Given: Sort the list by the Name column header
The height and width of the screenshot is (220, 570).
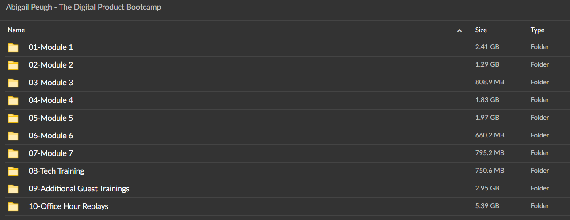Looking at the screenshot, I should pyautogui.click(x=16, y=30).
